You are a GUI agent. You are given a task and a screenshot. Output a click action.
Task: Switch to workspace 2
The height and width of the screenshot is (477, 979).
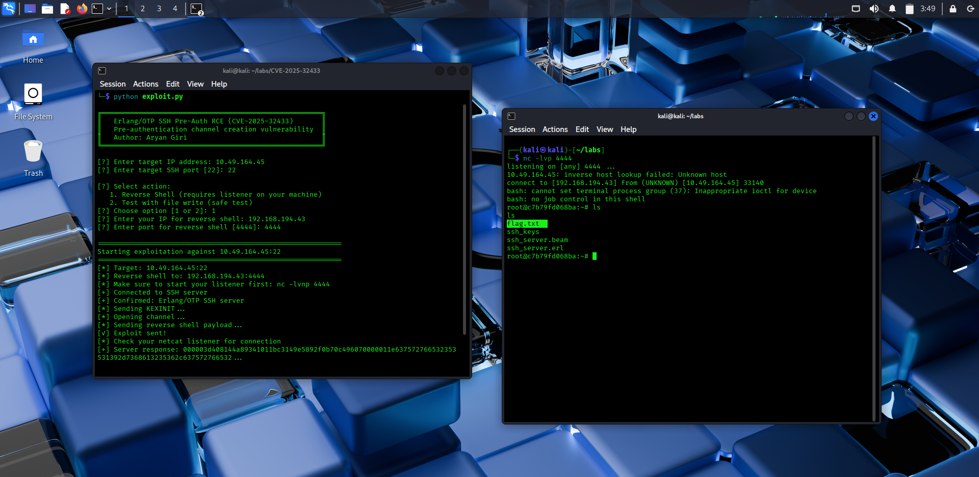pyautogui.click(x=143, y=9)
